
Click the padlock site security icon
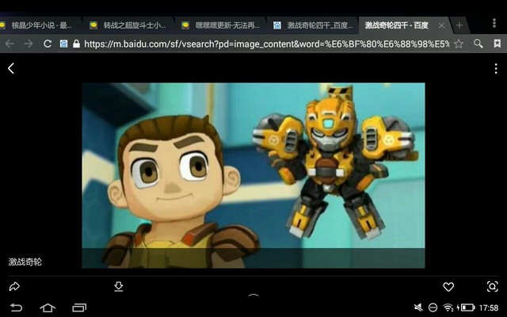point(76,44)
